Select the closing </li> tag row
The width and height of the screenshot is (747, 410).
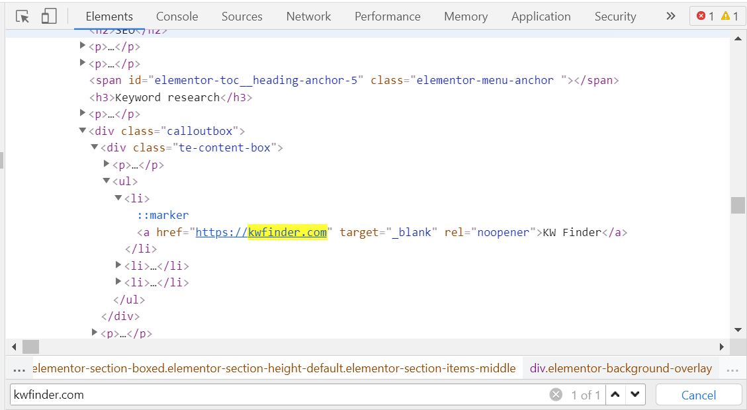tap(141, 249)
